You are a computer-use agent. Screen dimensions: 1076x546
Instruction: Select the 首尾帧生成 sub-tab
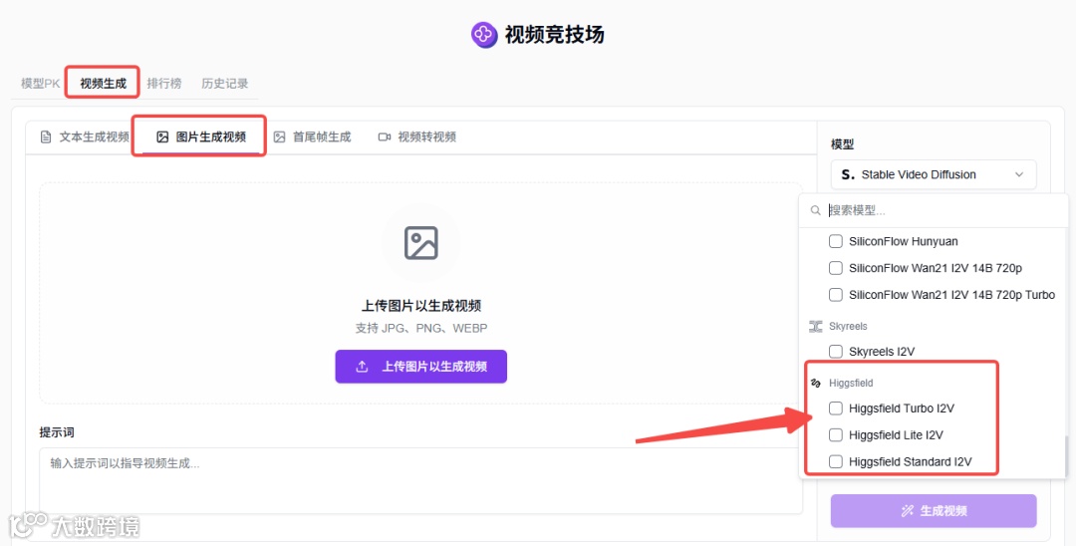tap(312, 137)
